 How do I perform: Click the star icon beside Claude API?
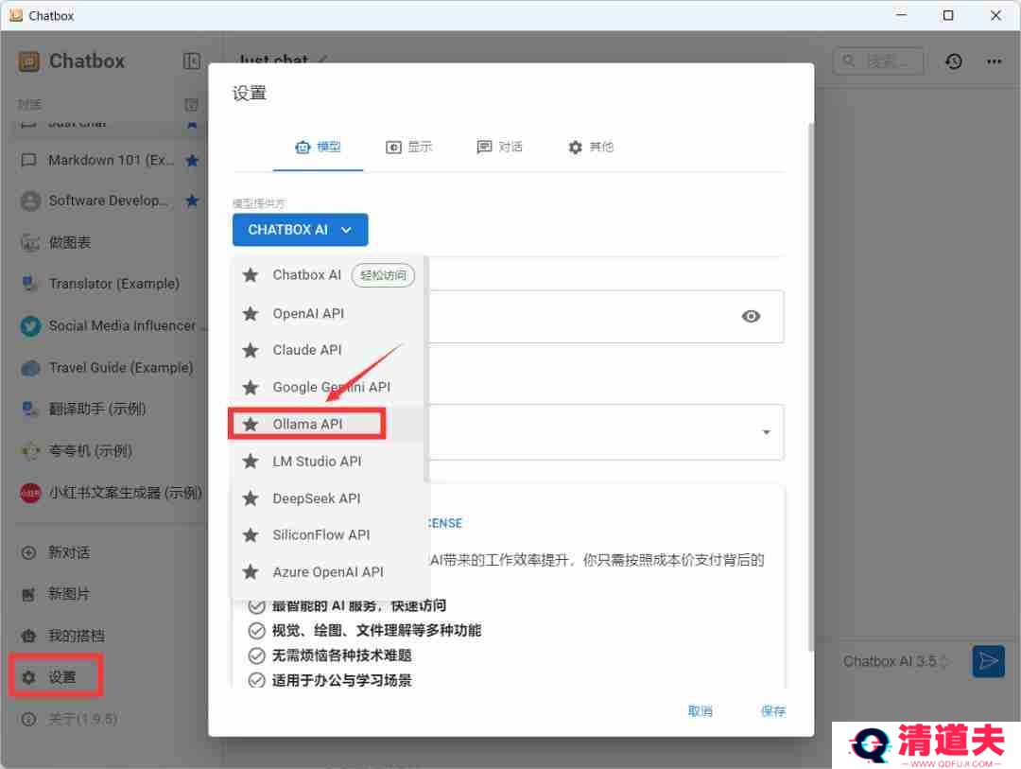pos(251,350)
